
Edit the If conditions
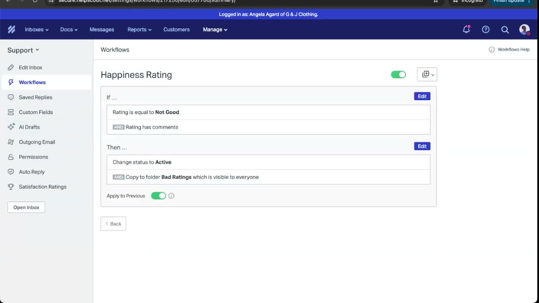pos(422,96)
